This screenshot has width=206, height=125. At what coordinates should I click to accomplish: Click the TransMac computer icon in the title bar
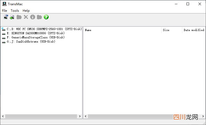click(4, 4)
